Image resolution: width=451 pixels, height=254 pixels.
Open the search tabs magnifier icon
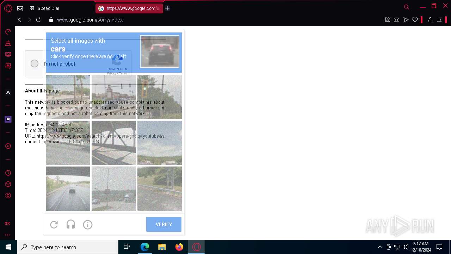(406, 7)
